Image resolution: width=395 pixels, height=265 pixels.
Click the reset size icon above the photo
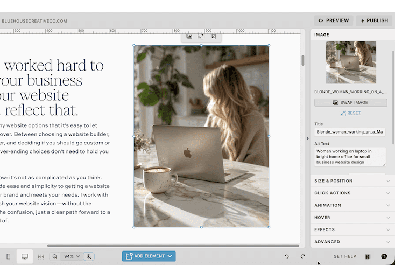201,37
